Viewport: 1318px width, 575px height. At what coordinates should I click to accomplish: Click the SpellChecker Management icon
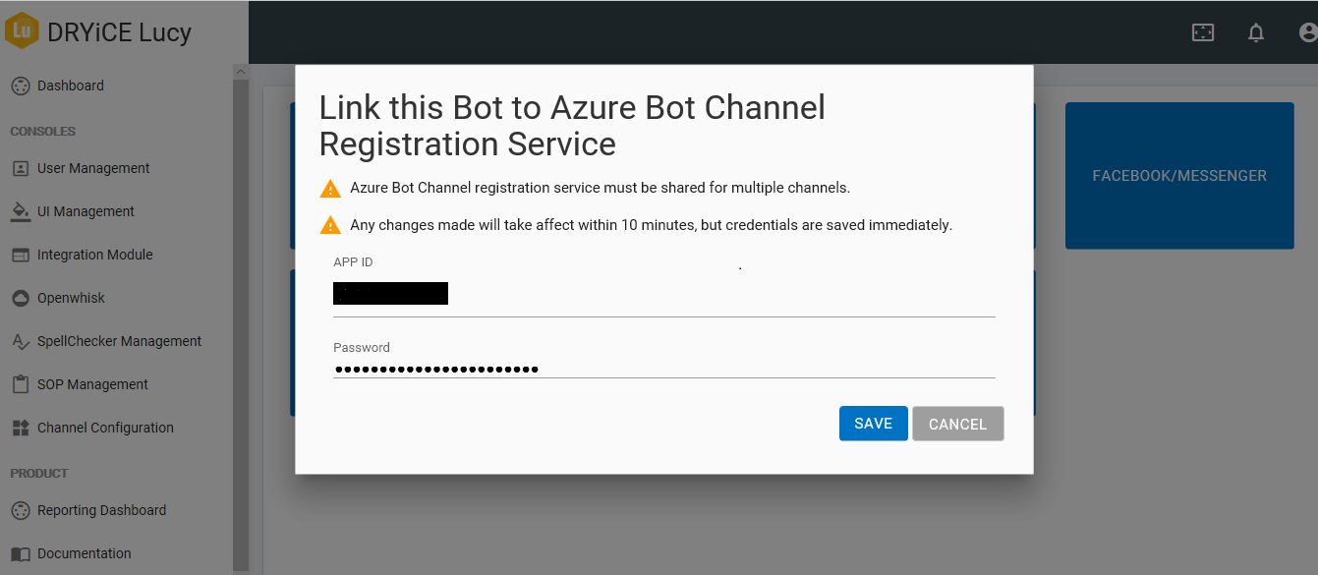tap(21, 341)
